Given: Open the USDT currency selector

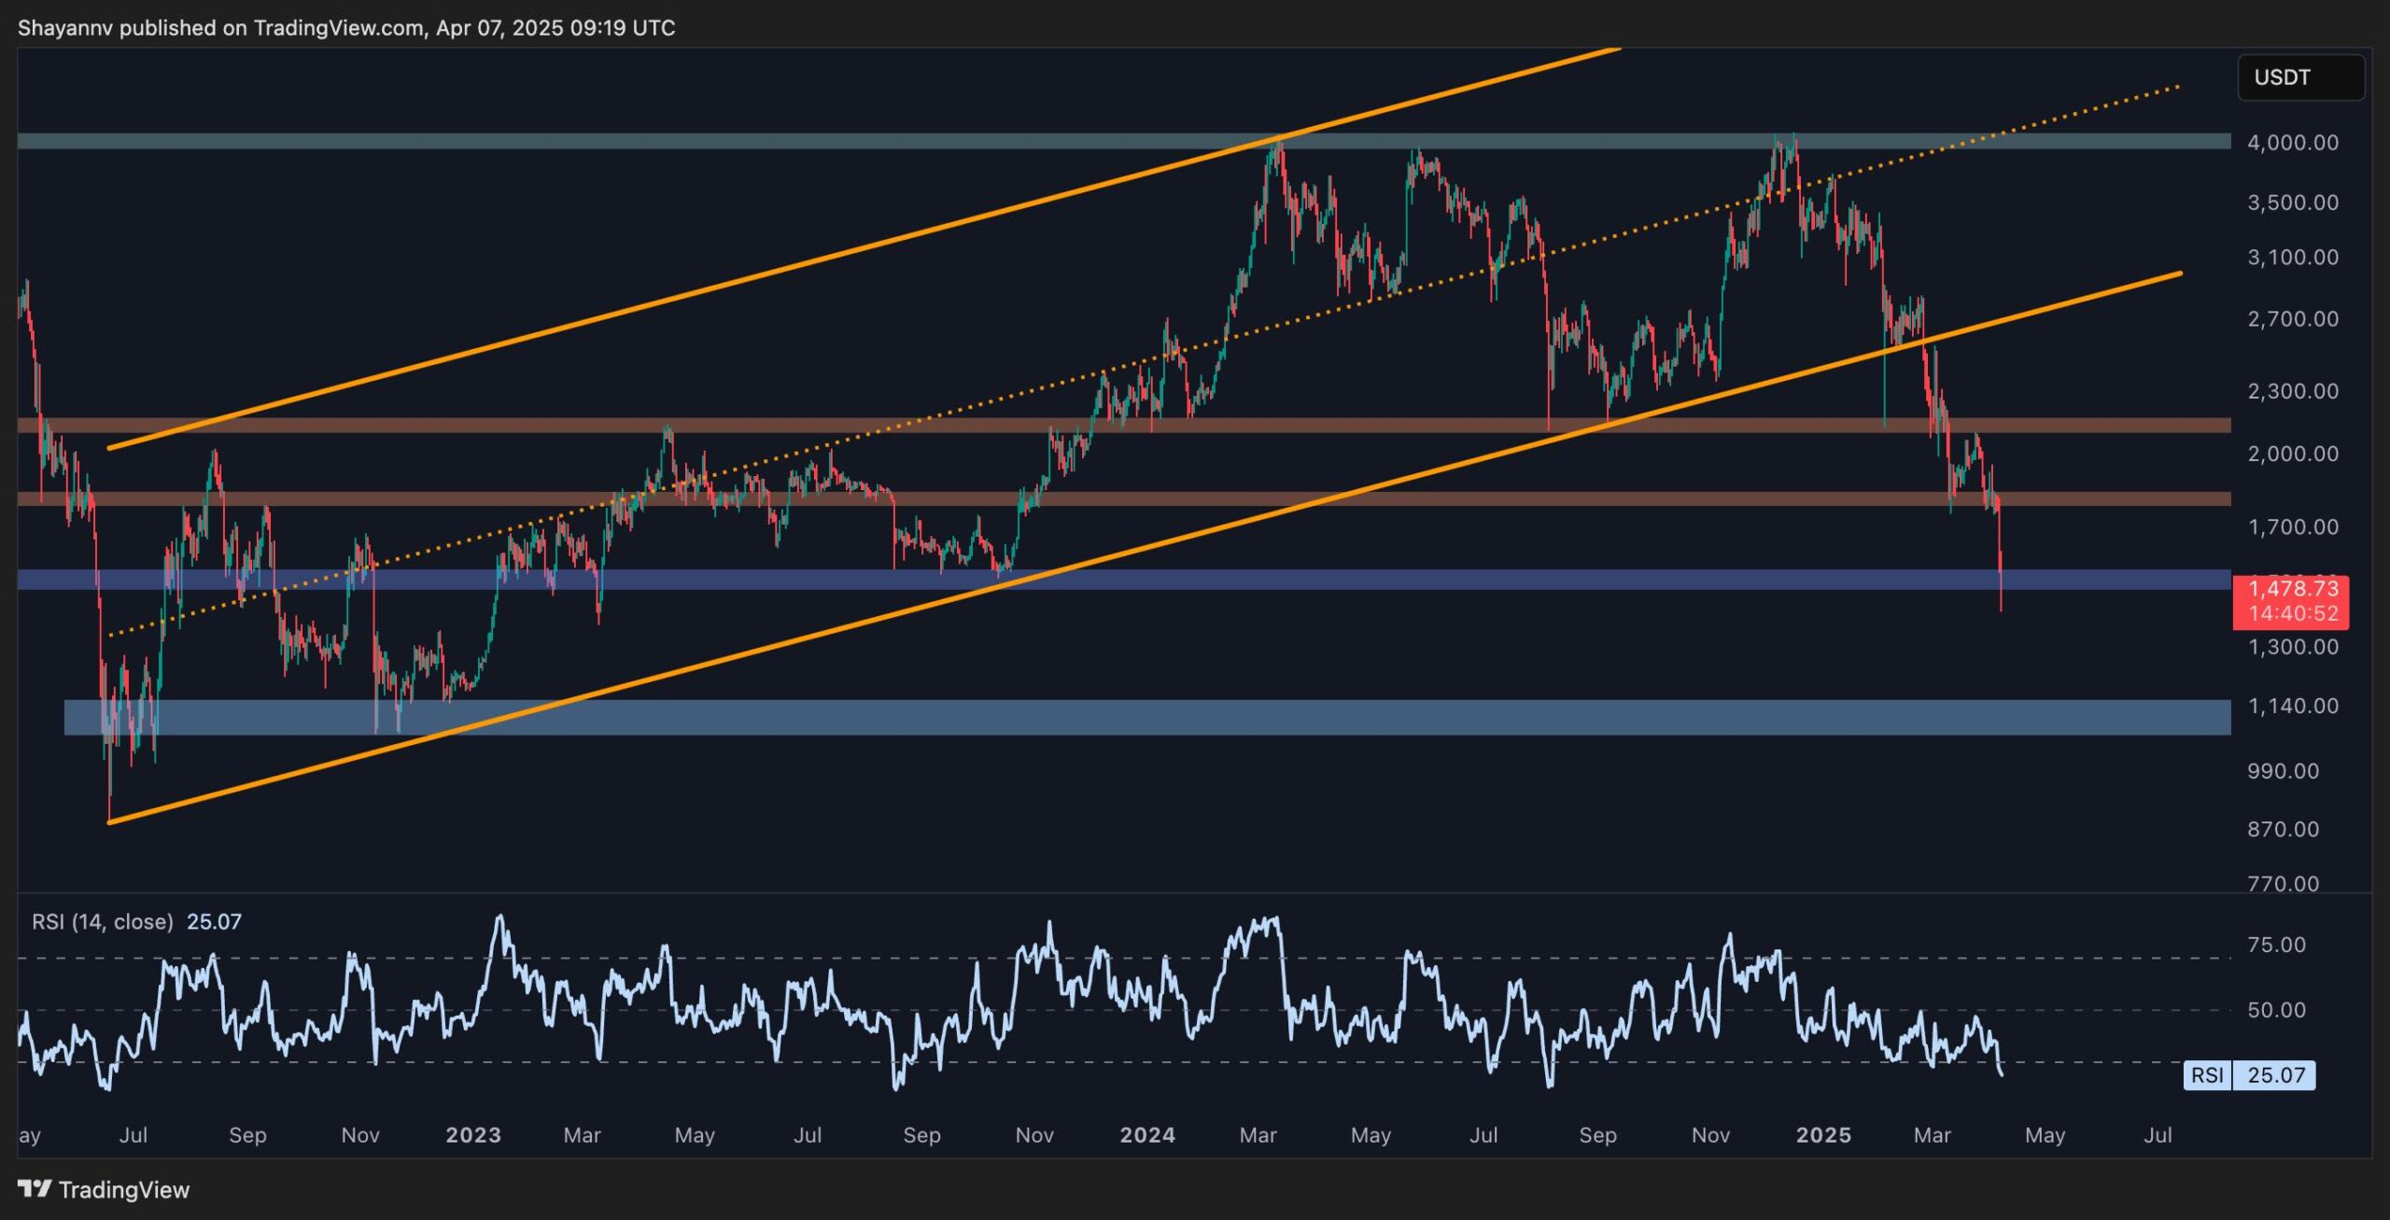Looking at the screenshot, I should point(2300,77).
